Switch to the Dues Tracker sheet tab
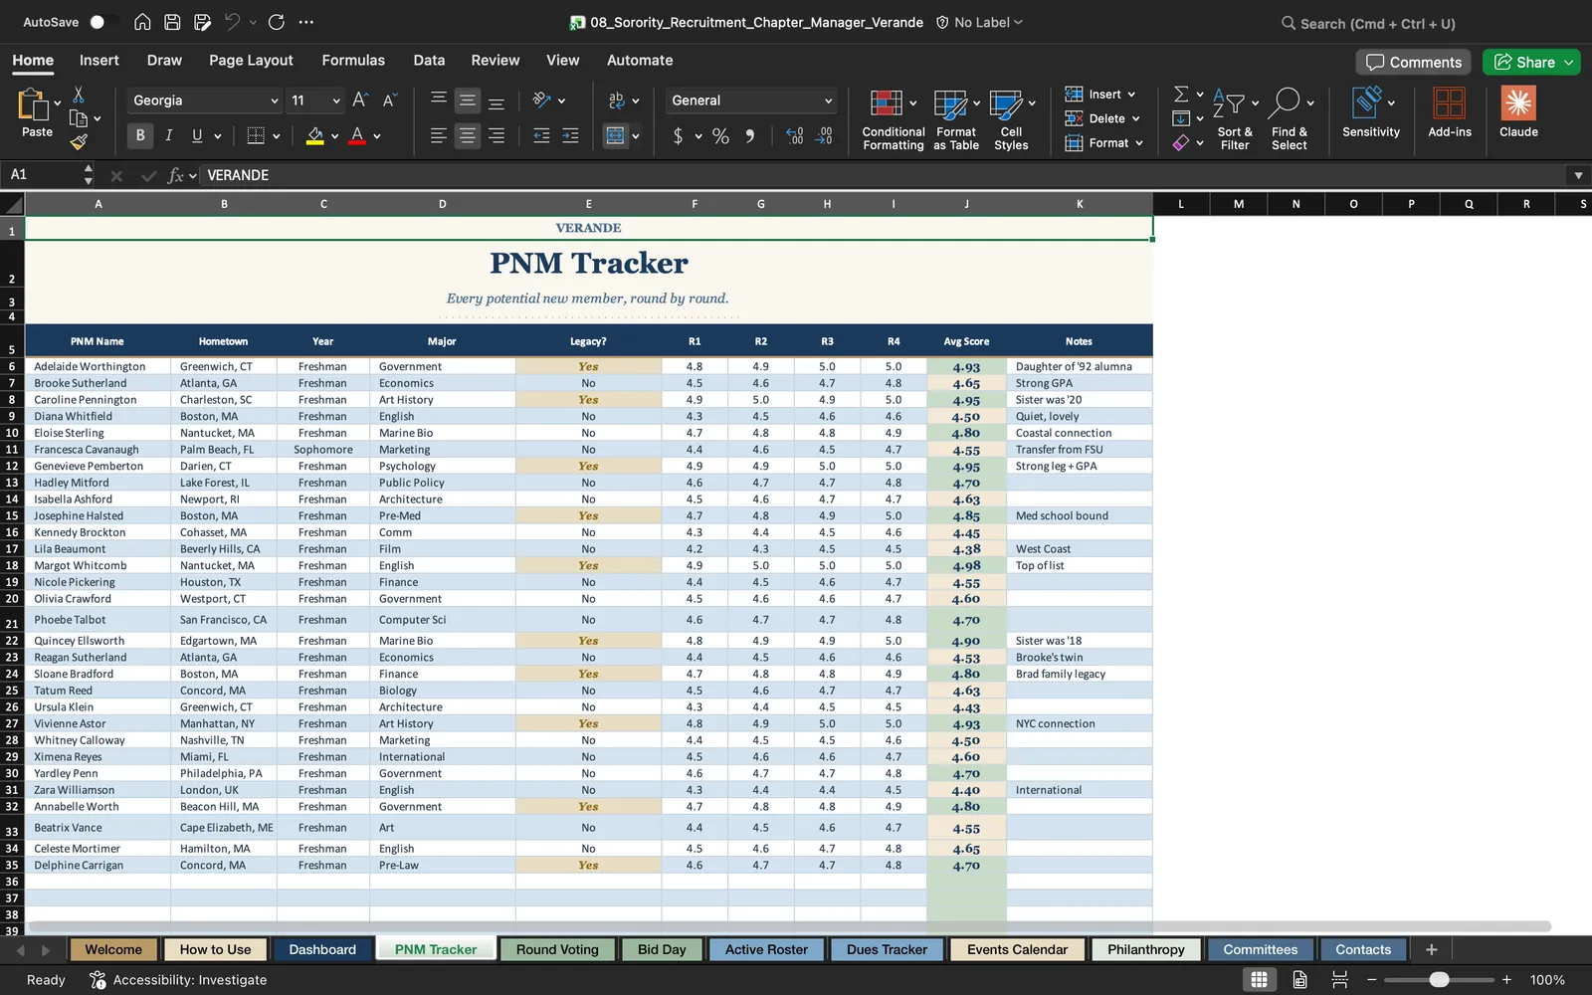The image size is (1592, 995). click(887, 949)
